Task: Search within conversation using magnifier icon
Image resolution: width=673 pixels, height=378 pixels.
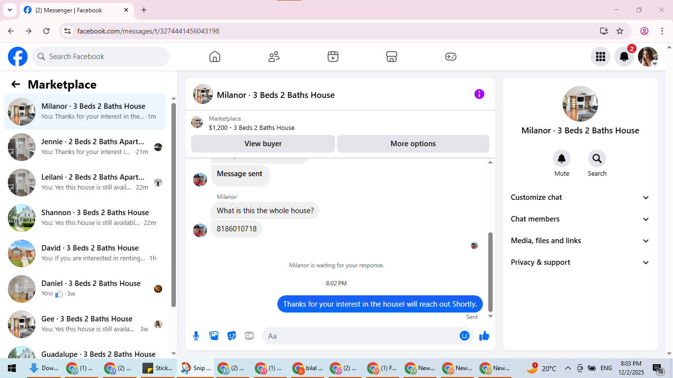Action: tap(597, 158)
